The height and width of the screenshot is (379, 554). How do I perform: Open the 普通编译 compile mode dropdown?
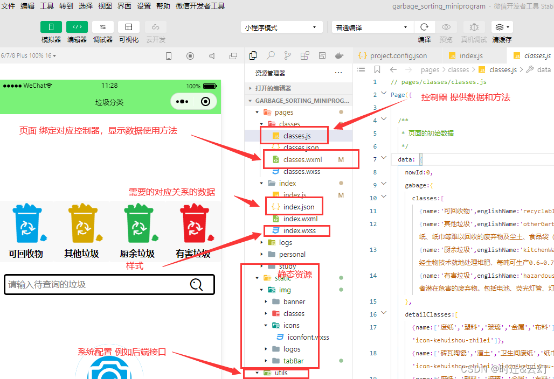click(x=372, y=27)
